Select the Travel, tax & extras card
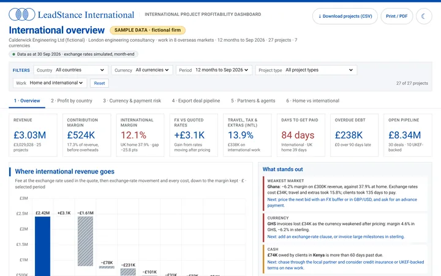This screenshot has height=276, width=441. coord(247,135)
